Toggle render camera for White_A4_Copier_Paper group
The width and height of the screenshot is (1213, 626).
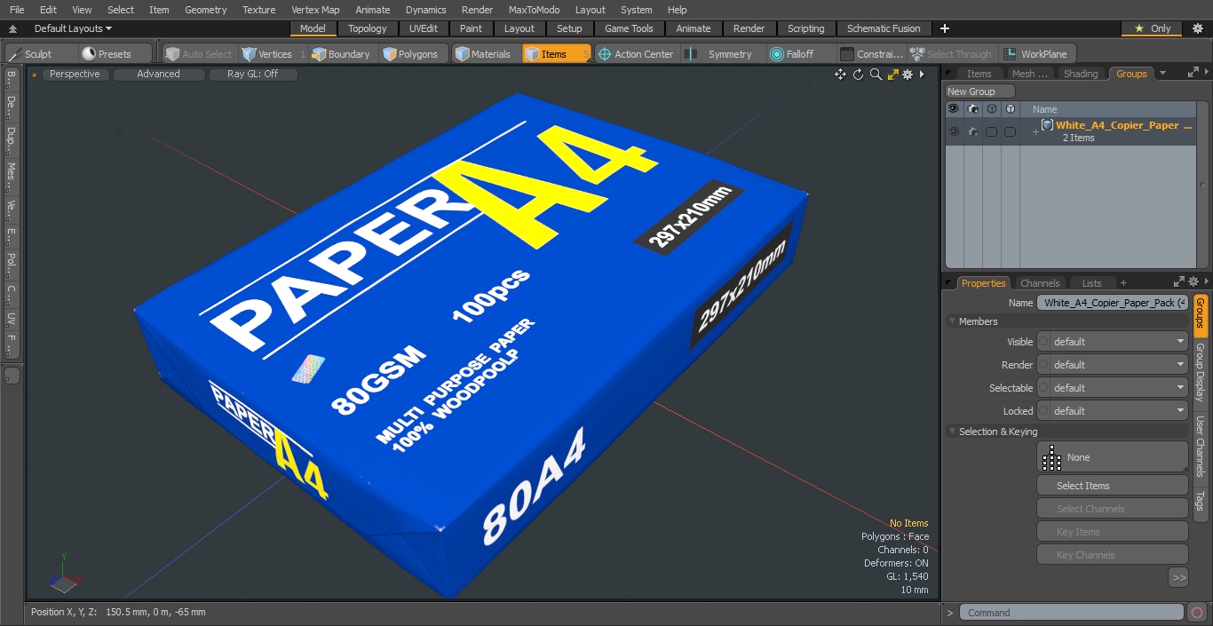click(973, 131)
